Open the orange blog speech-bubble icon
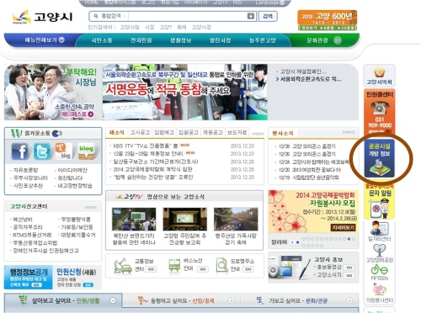This screenshot has width=421, height=313. pos(63,151)
